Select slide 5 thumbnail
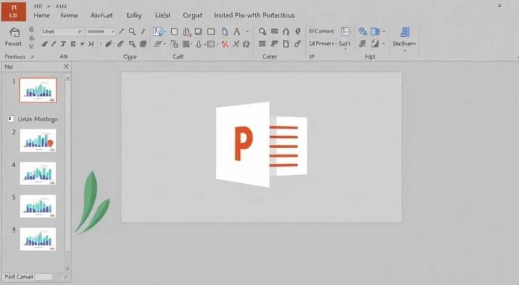519x285 pixels. point(38,206)
